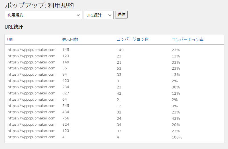Select the view count value 56

pos(65,68)
